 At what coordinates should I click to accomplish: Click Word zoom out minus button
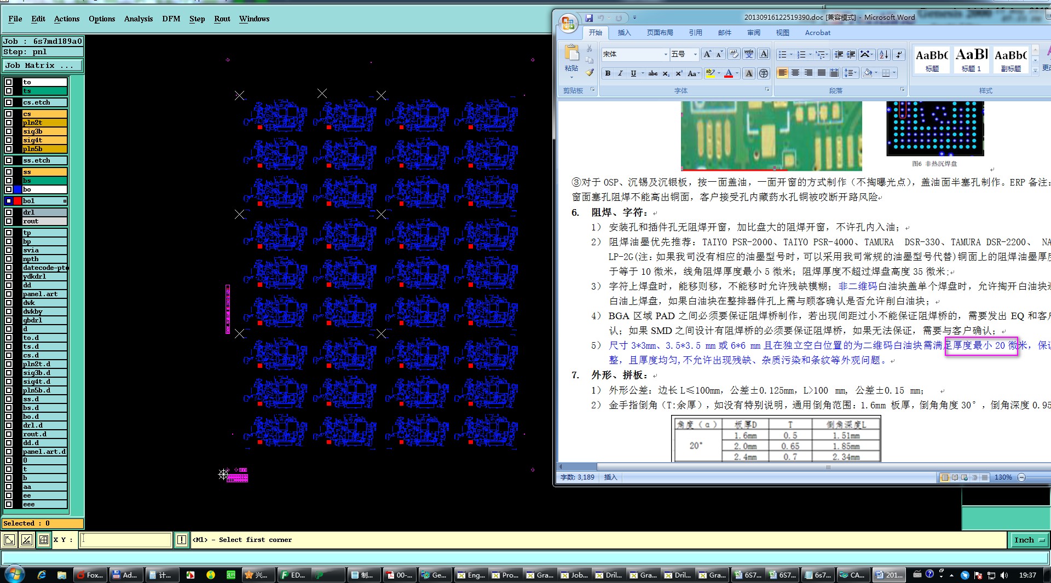point(1021,477)
